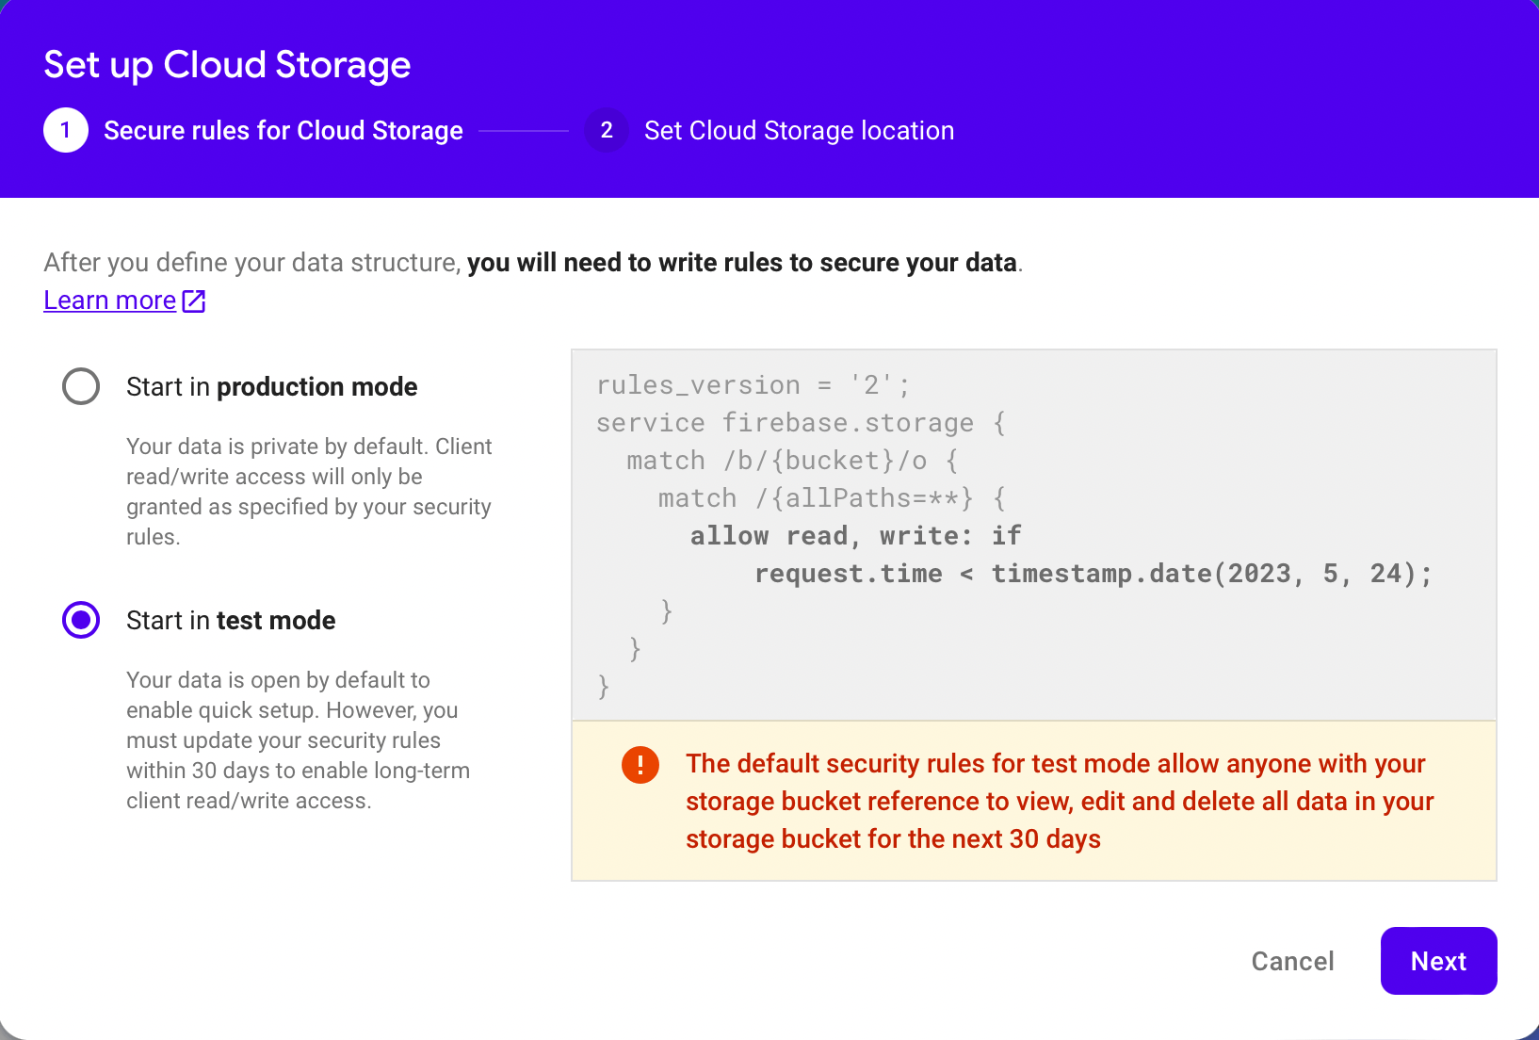Go to the "Set Cloud Storage location" step

(799, 131)
